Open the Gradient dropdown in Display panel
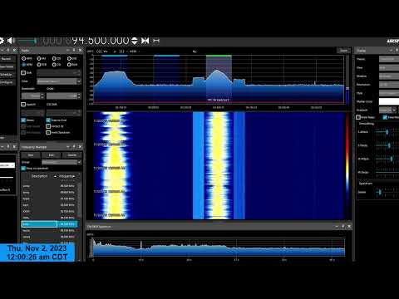Screen dimensions: 399x299 coord(387,110)
